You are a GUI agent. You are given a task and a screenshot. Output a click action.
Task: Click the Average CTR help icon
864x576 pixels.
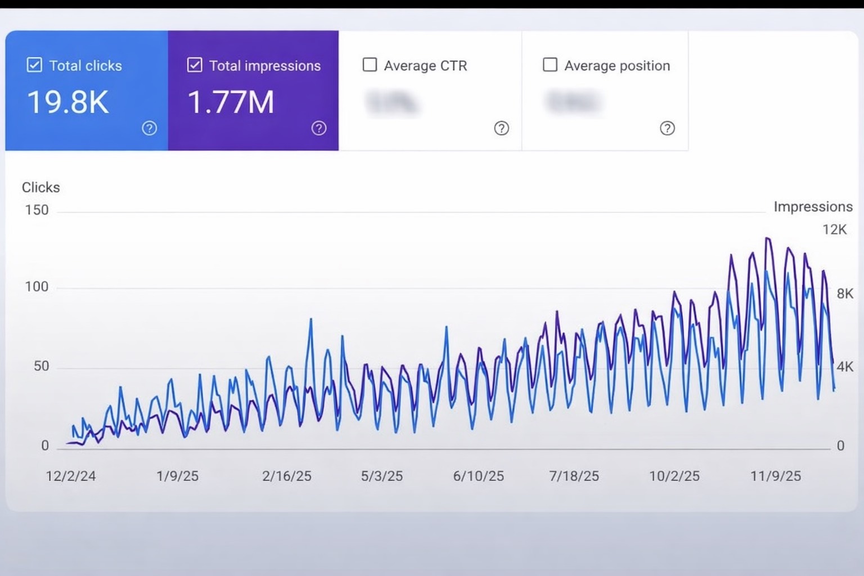(x=501, y=129)
